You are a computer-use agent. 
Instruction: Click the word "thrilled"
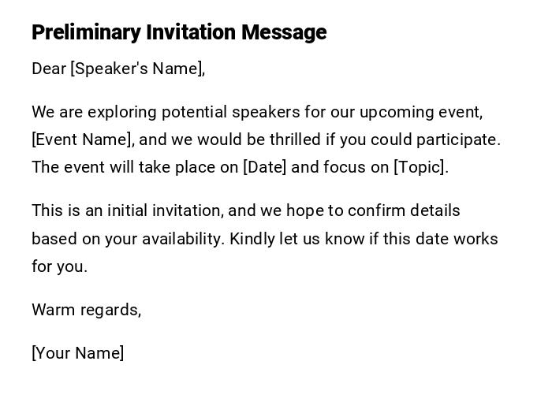tap(296, 140)
